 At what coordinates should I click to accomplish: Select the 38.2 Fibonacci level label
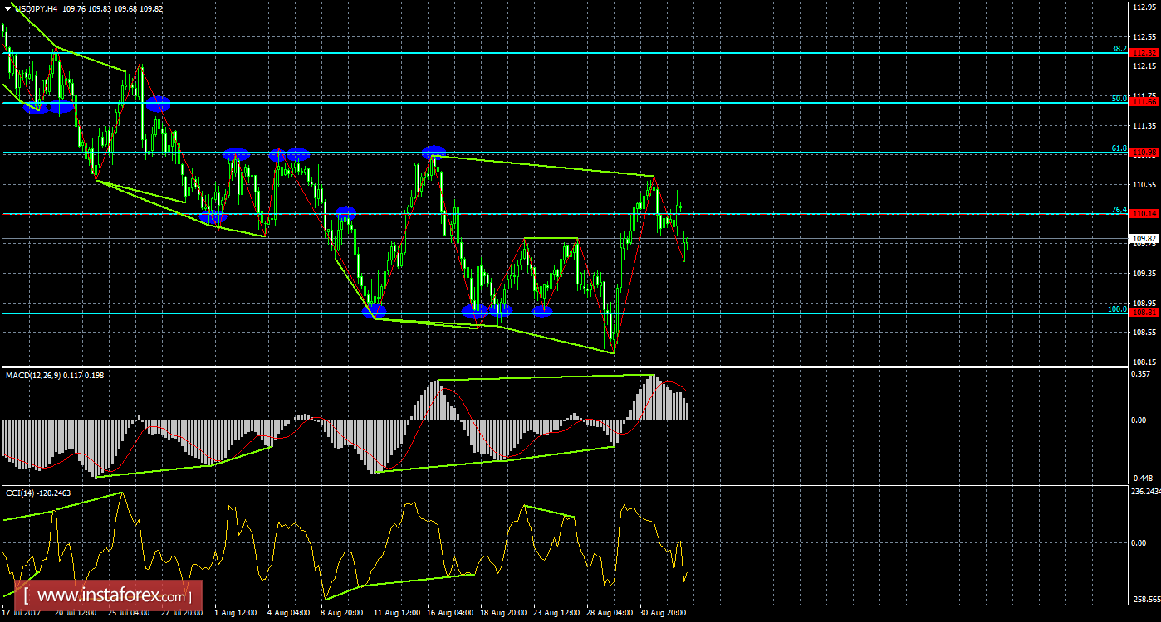tap(1119, 49)
